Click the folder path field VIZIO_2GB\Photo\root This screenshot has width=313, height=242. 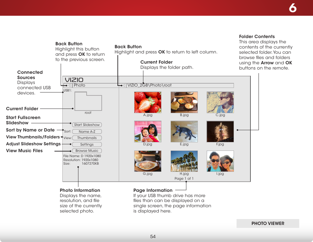180,85
